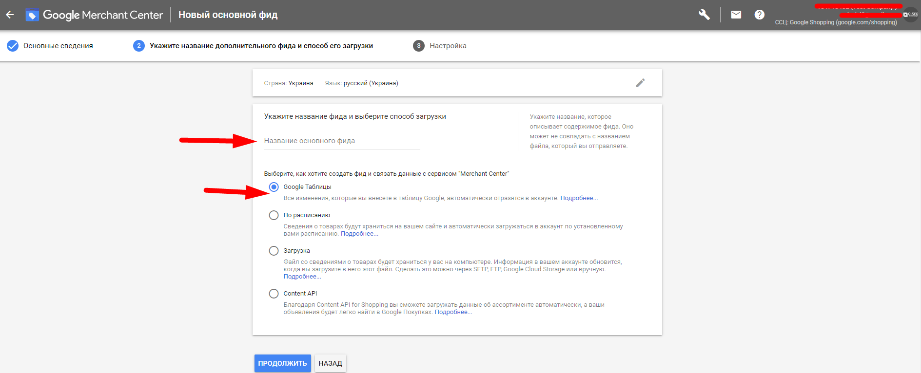Click the account avatar in top right
The image size is (921, 373).
(910, 15)
